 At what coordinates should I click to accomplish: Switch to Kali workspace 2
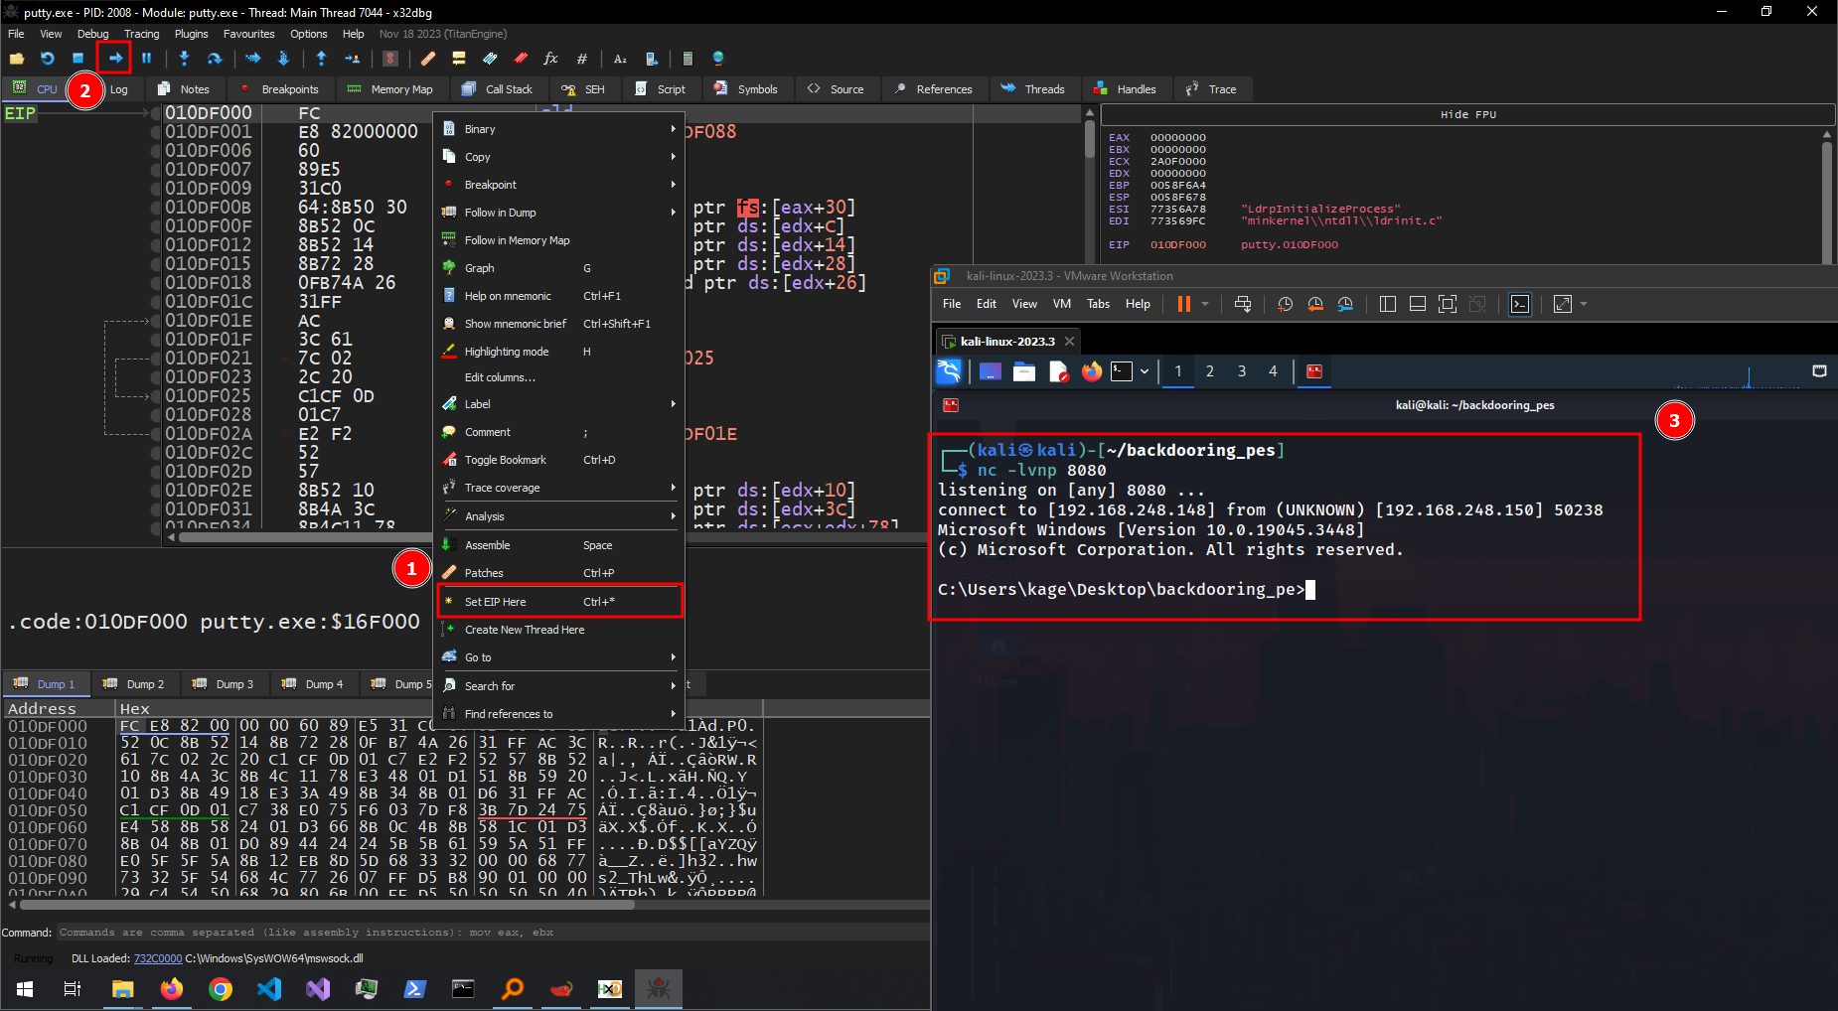click(1210, 371)
